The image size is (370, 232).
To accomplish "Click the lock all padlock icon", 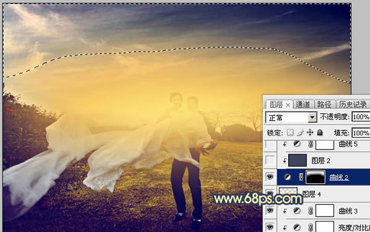I will tap(319, 132).
